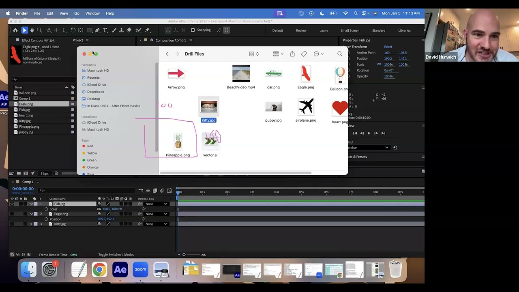Select the Pineapple.png file in Finder

coord(178,145)
